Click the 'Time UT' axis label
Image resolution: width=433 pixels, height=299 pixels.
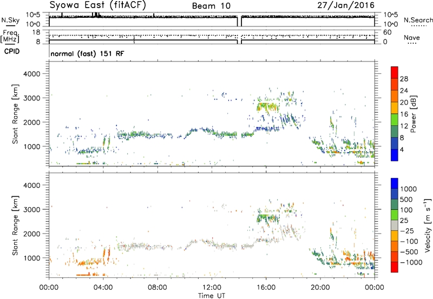pos(212,296)
